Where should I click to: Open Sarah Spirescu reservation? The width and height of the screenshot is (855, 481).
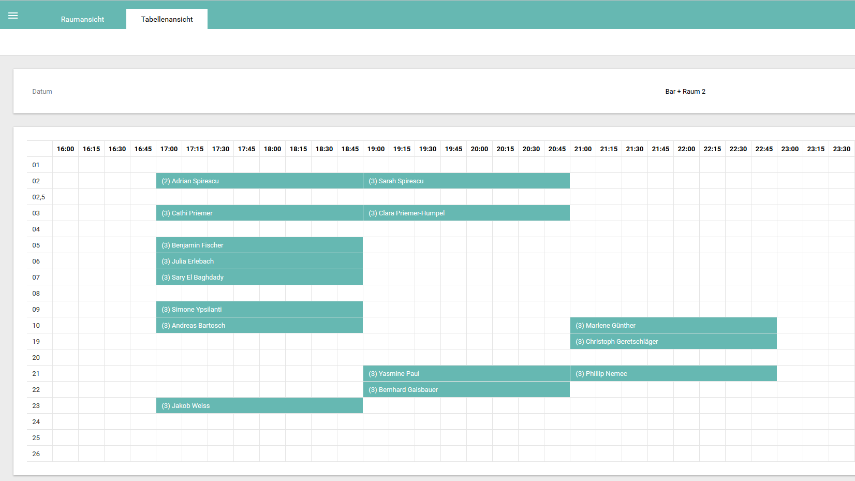pos(466,181)
